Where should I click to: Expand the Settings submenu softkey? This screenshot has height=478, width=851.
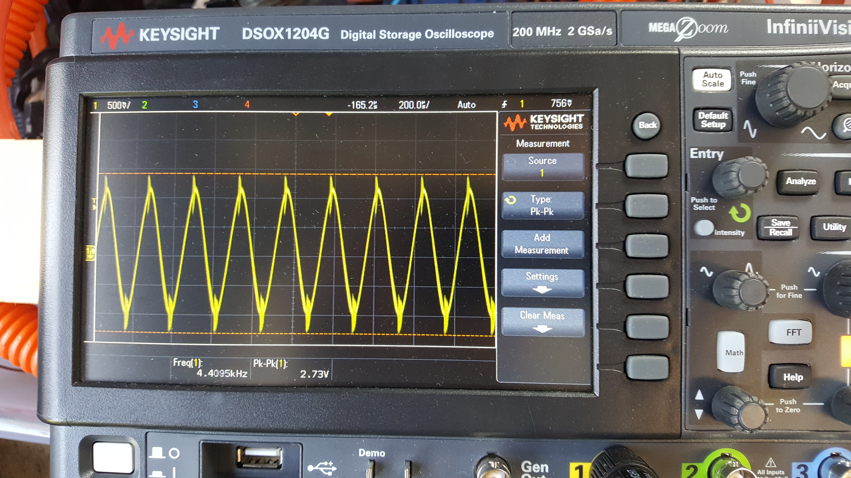pos(543,282)
